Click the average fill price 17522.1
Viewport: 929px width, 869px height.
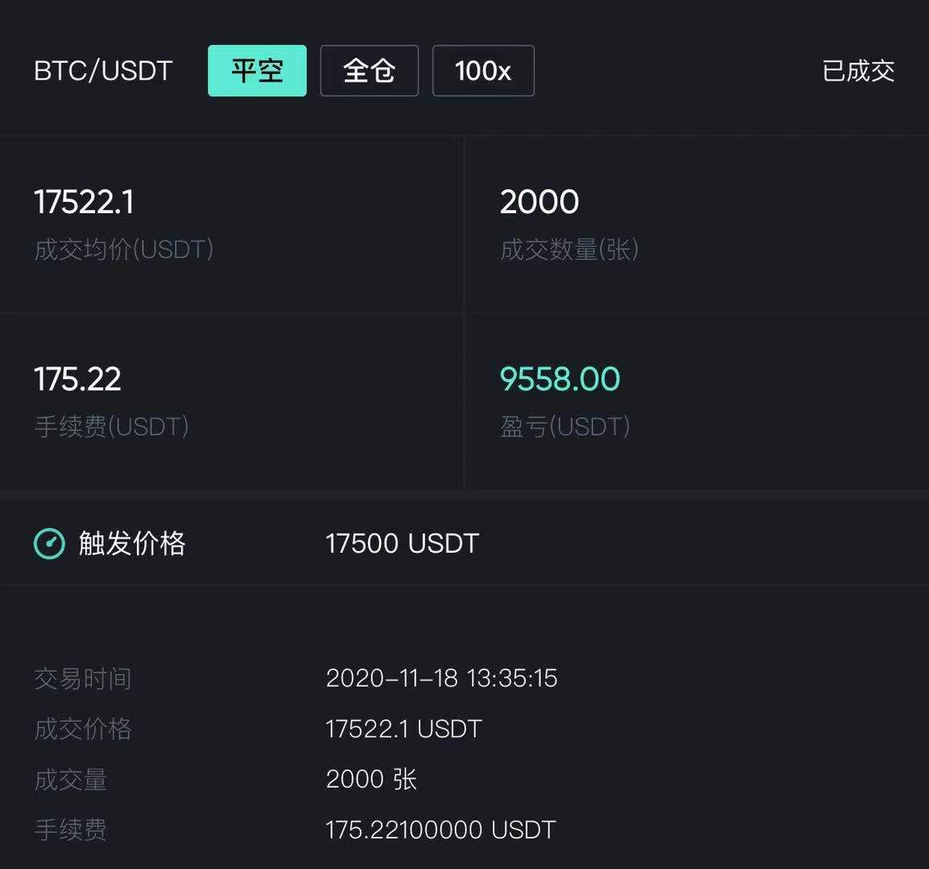[x=84, y=202]
